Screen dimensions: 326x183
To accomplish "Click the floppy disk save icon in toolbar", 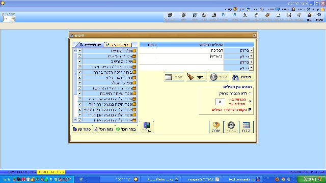I will tap(289, 15).
